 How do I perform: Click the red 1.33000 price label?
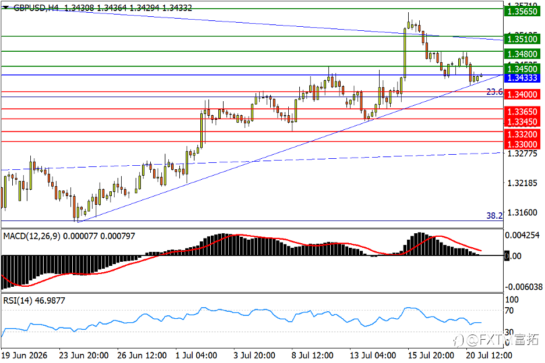(522, 144)
